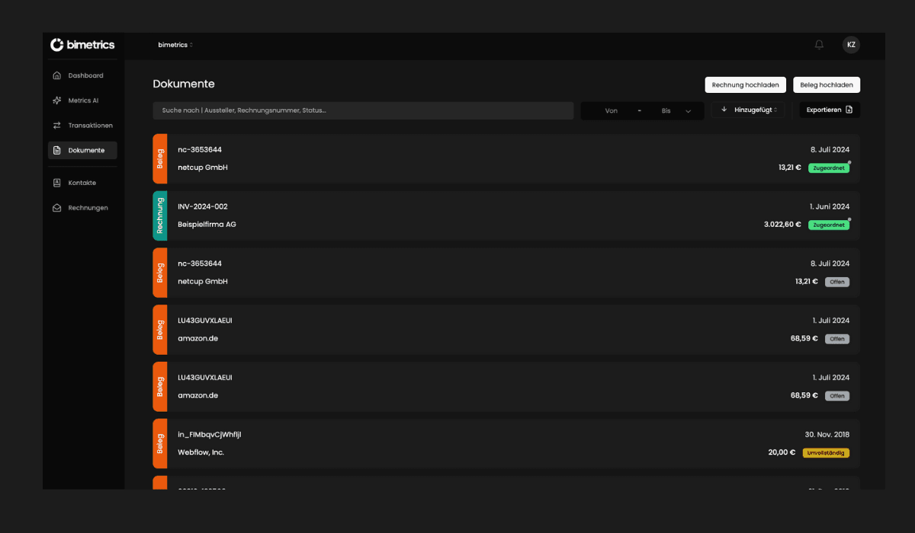Viewport: 915px width, 533px height.
Task: Click the Rechnungen envelope icon
Action: click(57, 208)
